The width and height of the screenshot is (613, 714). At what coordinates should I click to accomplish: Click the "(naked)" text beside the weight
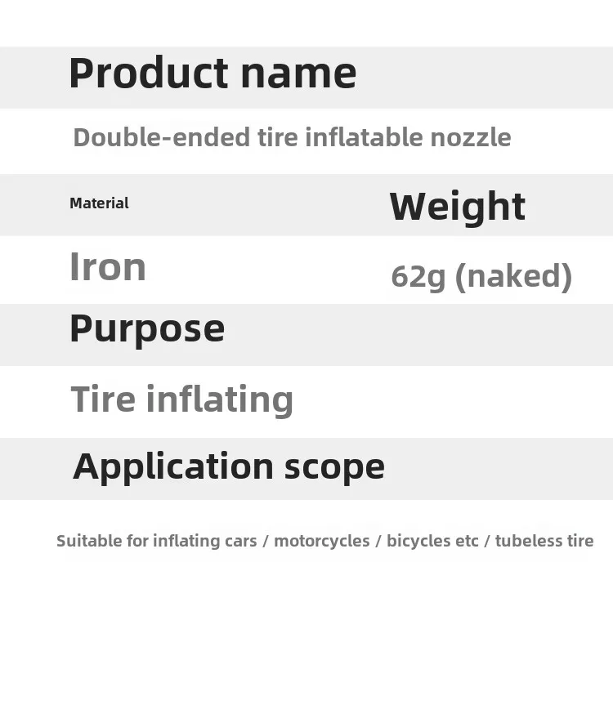pos(513,277)
